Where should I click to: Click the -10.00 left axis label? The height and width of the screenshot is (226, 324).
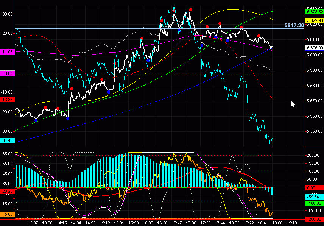click(x=7, y=92)
